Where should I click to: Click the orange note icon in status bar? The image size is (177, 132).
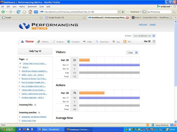[x=147, y=125]
